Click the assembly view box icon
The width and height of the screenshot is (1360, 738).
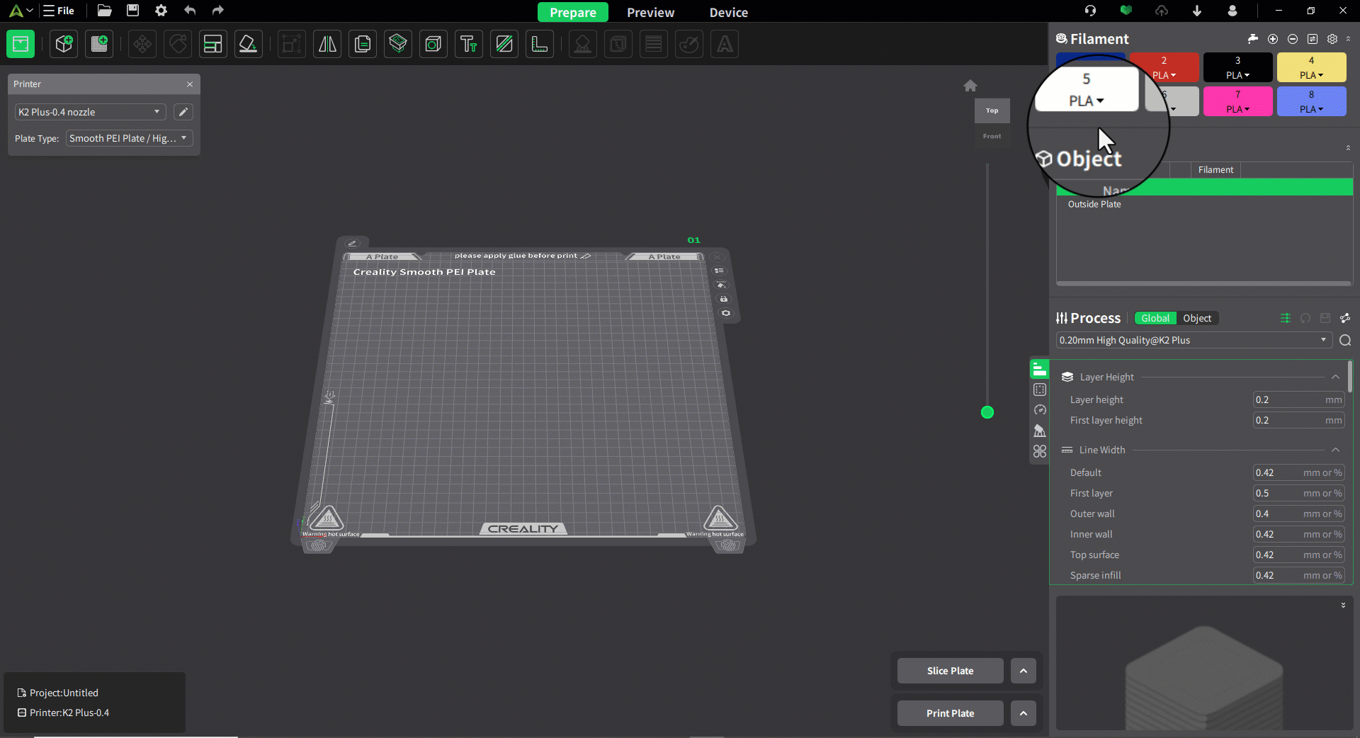398,44
